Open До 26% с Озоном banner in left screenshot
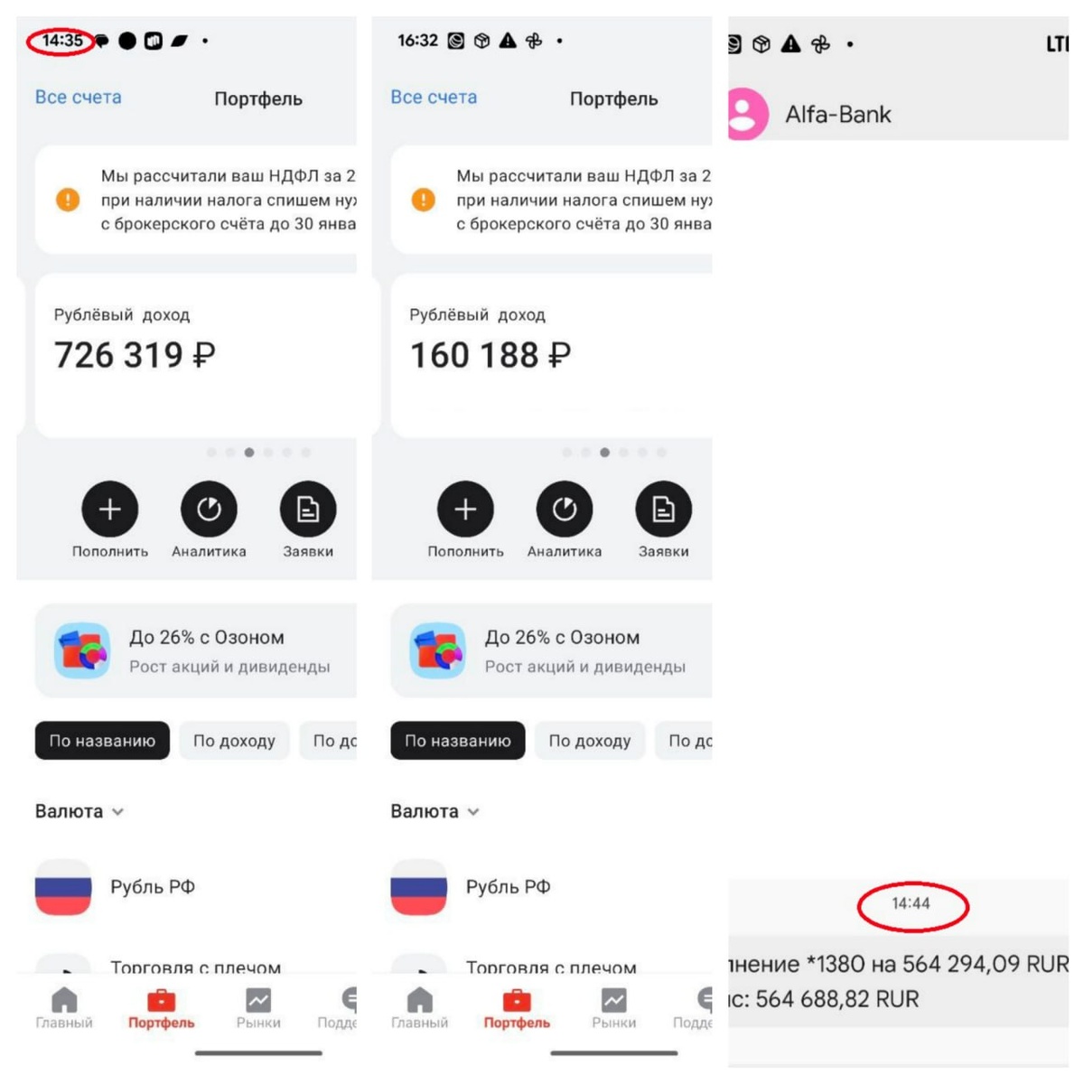Screen dimensions: 1084x1084 click(196, 651)
